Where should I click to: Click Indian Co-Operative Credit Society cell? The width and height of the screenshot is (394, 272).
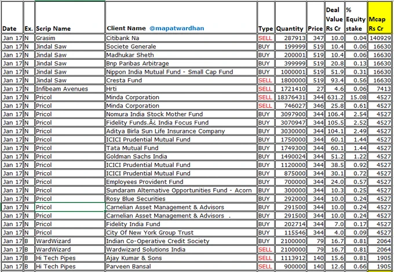pos(181,241)
